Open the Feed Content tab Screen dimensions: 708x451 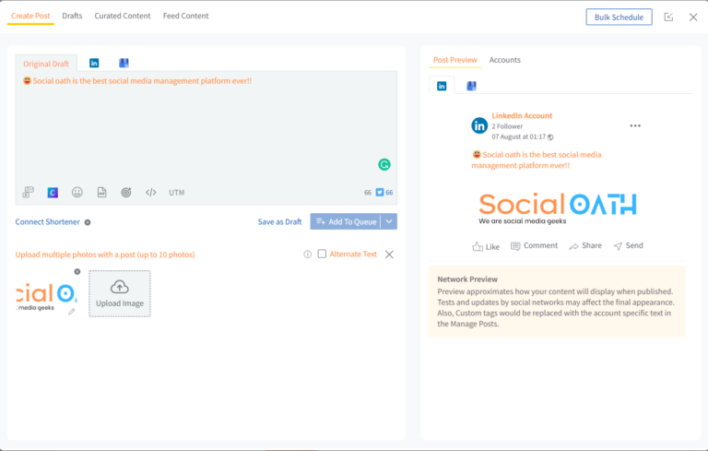pos(185,16)
